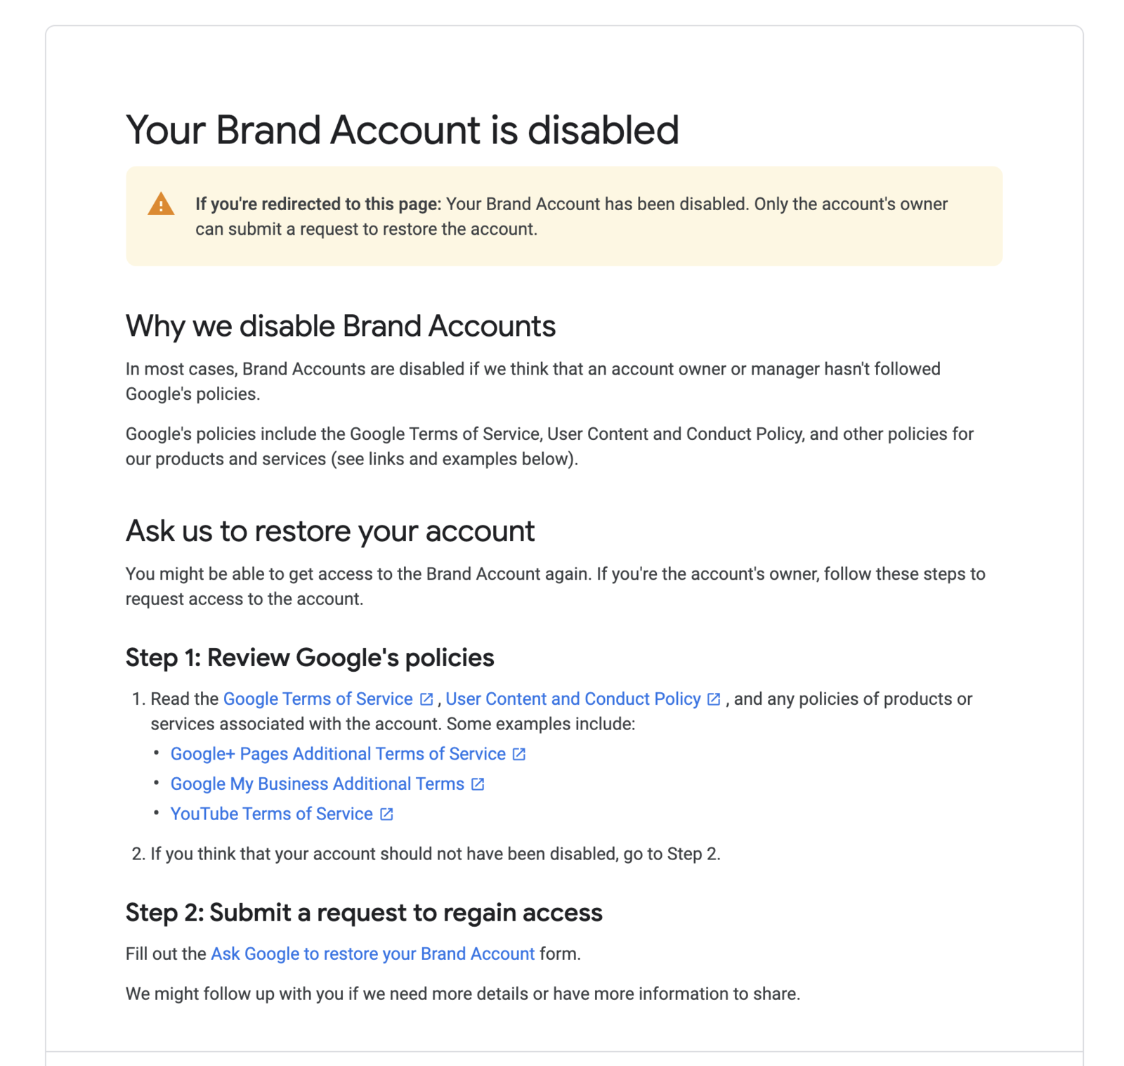Open YouTube Terms of Service link
Screen dimensions: 1124x1066
[x=272, y=814]
